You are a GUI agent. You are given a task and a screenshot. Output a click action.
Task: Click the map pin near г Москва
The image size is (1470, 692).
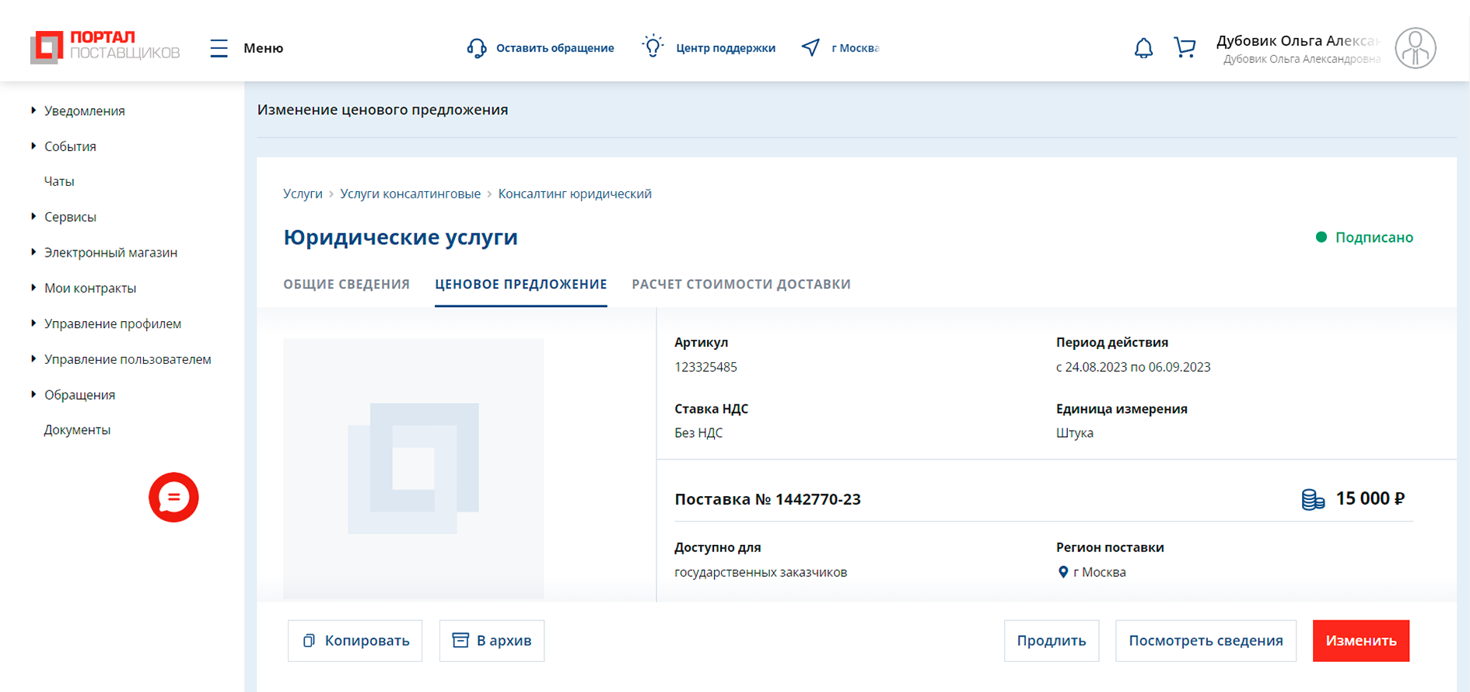coord(1063,572)
